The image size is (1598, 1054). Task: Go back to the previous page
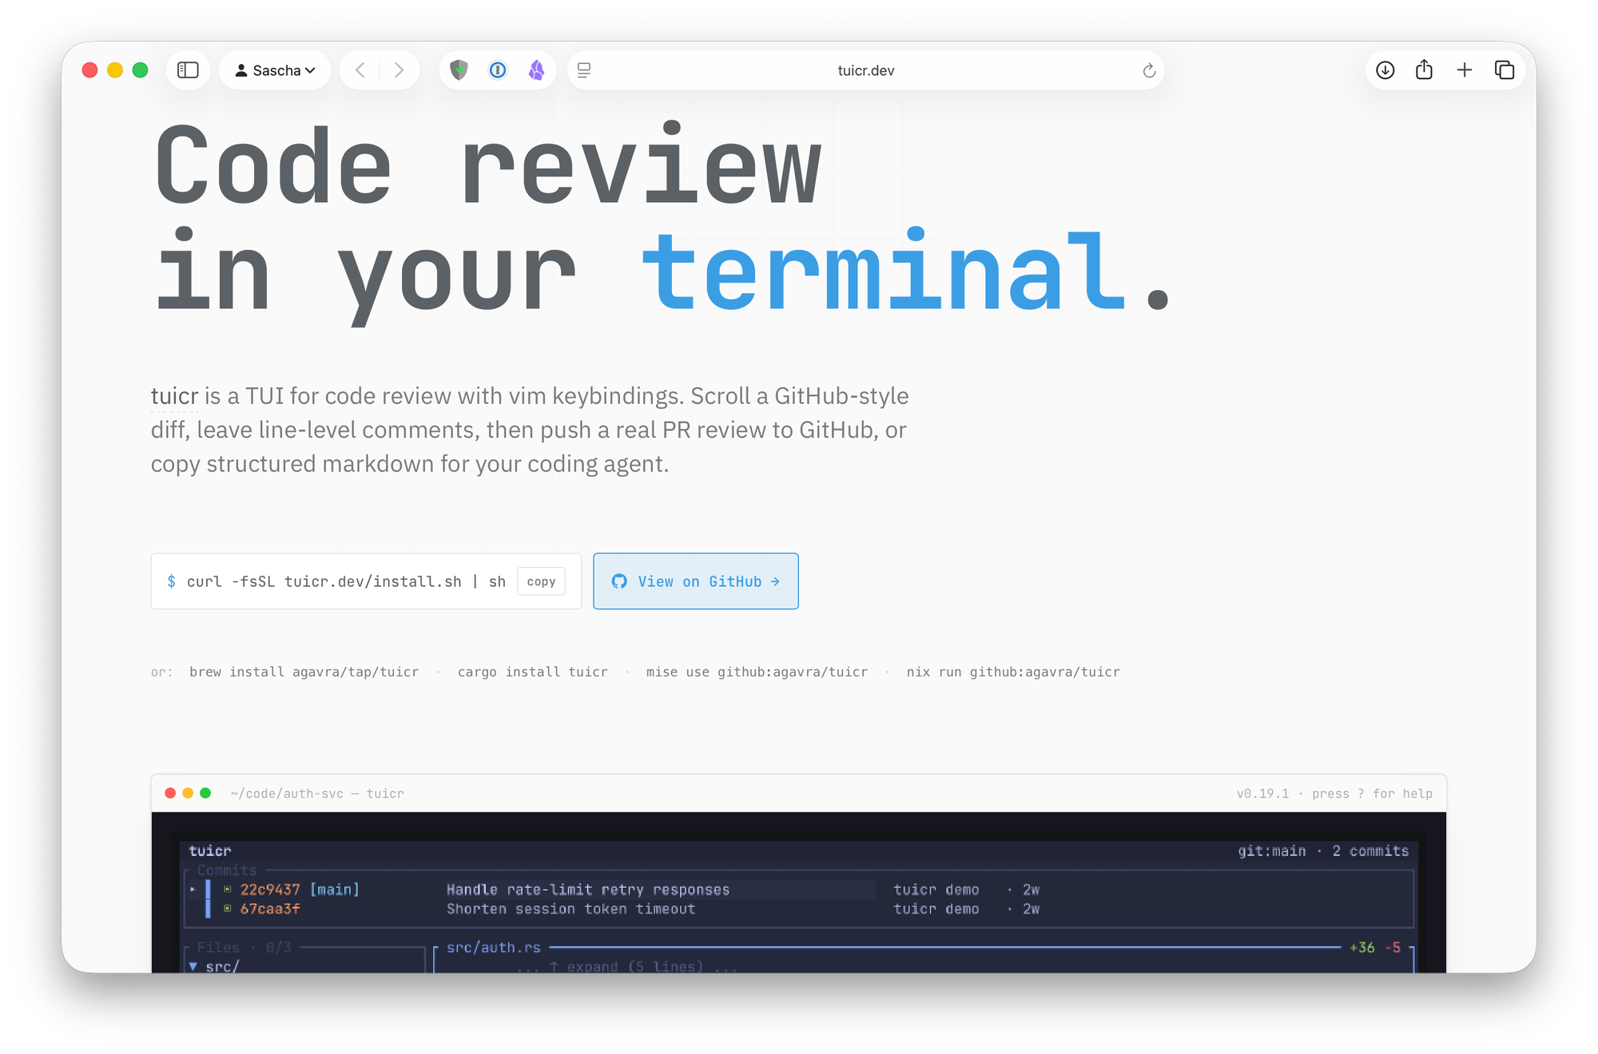pos(360,70)
